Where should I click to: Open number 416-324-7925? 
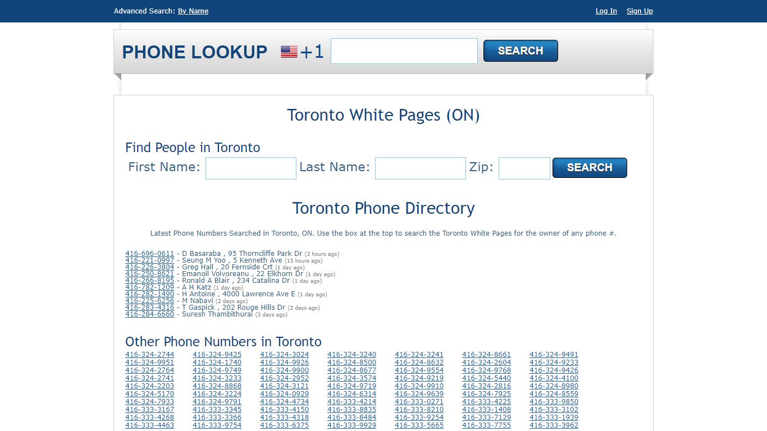pyautogui.click(x=487, y=394)
